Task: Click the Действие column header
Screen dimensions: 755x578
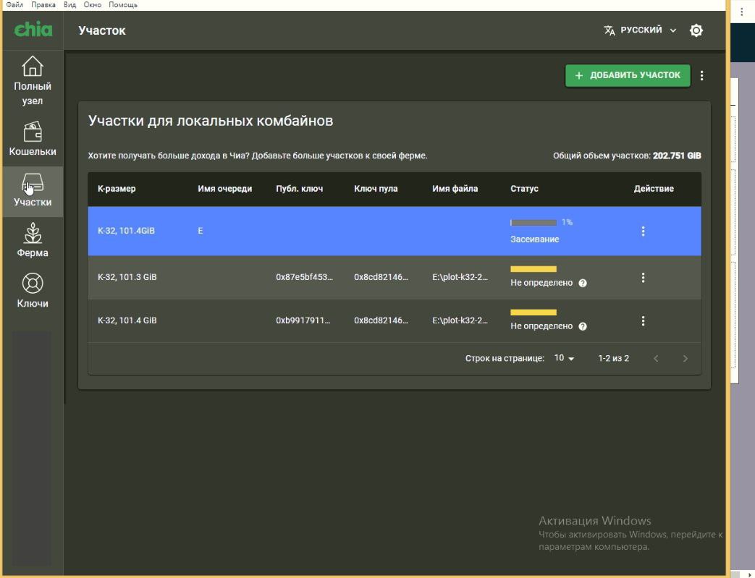Action: pyautogui.click(x=654, y=189)
